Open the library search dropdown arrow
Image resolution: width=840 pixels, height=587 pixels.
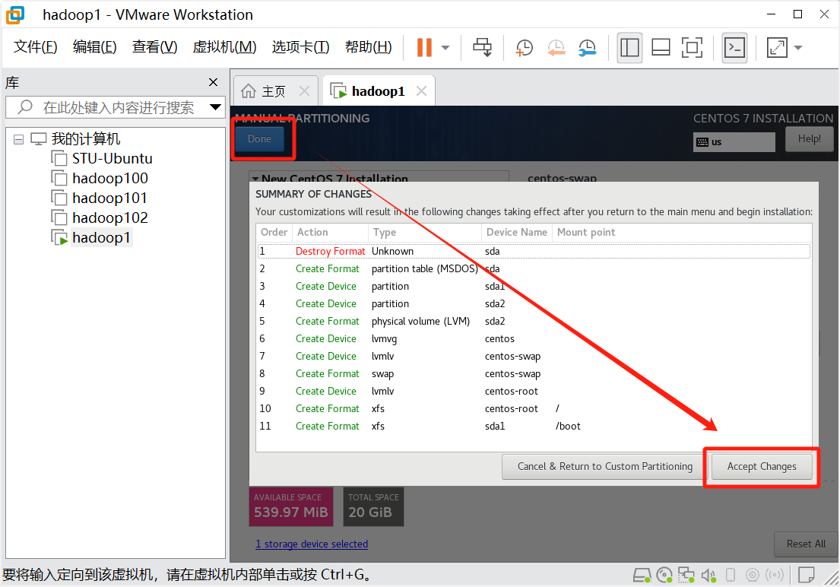coord(215,107)
